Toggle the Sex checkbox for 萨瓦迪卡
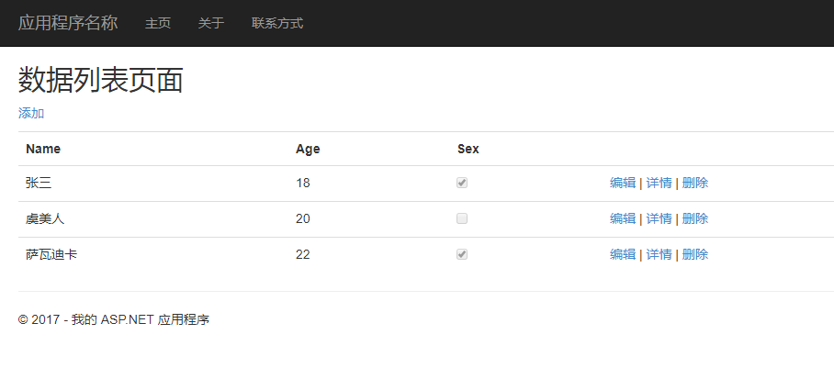Screen dimensions: 834x368 (462, 254)
